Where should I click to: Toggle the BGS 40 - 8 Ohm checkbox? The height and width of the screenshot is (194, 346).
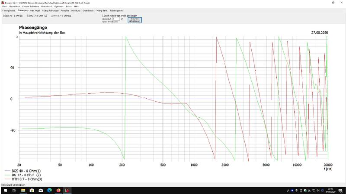(x=4, y=16)
